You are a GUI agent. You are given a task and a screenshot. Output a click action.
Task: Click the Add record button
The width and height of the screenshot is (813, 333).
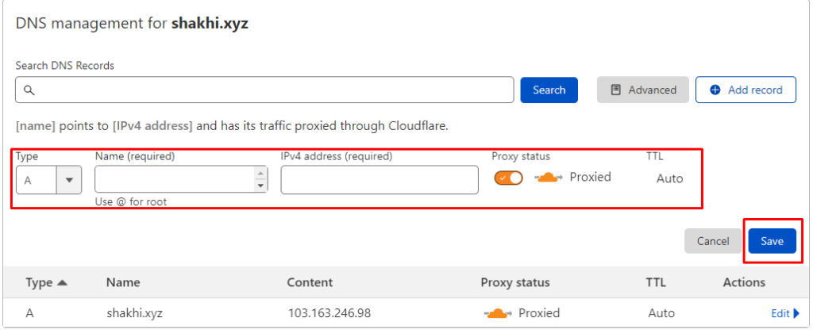click(746, 90)
